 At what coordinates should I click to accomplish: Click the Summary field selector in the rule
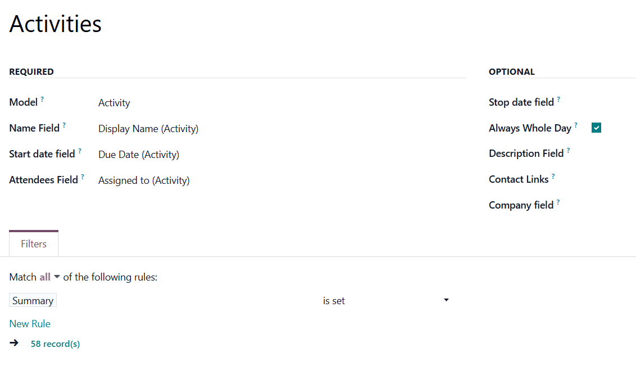point(33,301)
